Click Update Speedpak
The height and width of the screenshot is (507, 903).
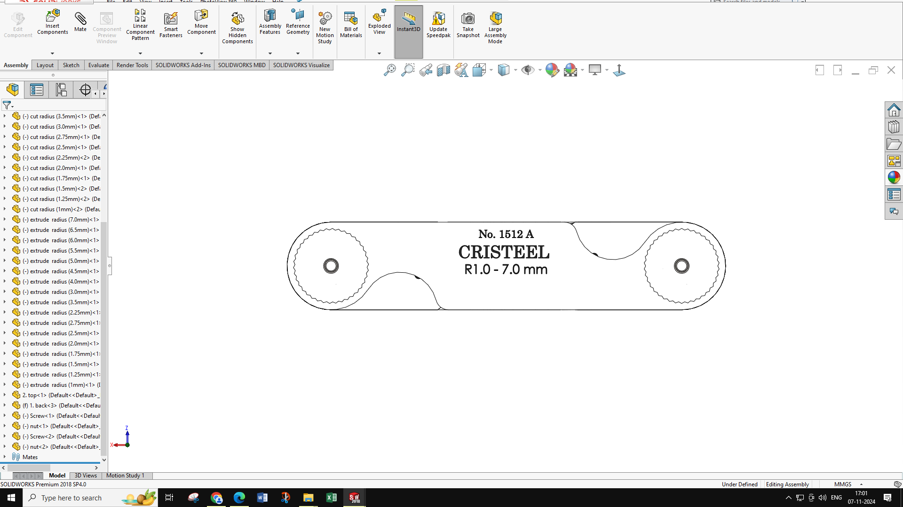(438, 25)
